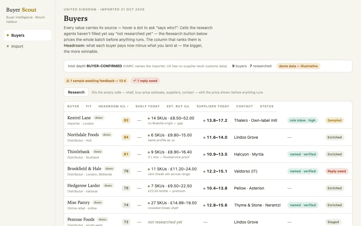
Task: Click the Fit column header
Action: tap(89, 106)
